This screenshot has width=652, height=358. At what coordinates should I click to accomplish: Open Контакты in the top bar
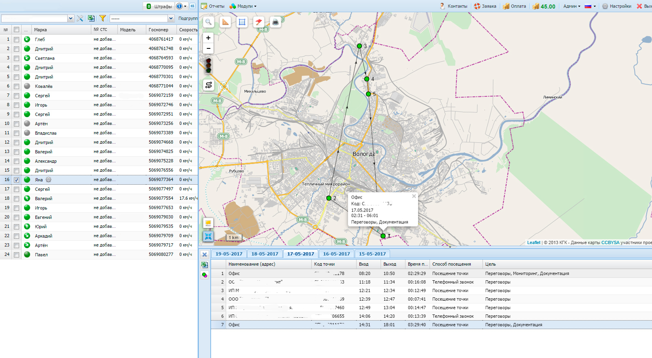(x=454, y=6)
